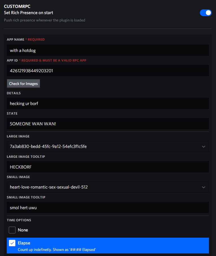Select the None option label
Image resolution: width=216 pixels, height=256 pixels.
[23, 230]
